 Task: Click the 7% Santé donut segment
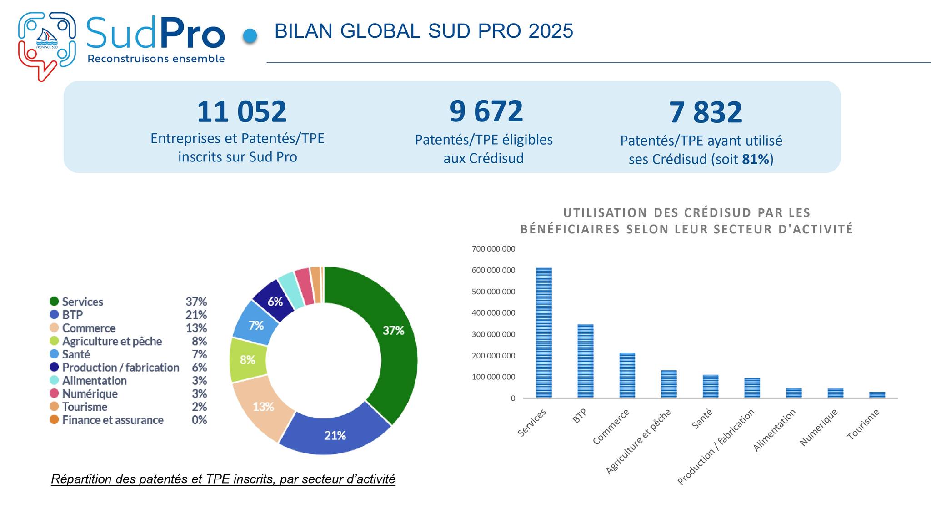coord(256,326)
